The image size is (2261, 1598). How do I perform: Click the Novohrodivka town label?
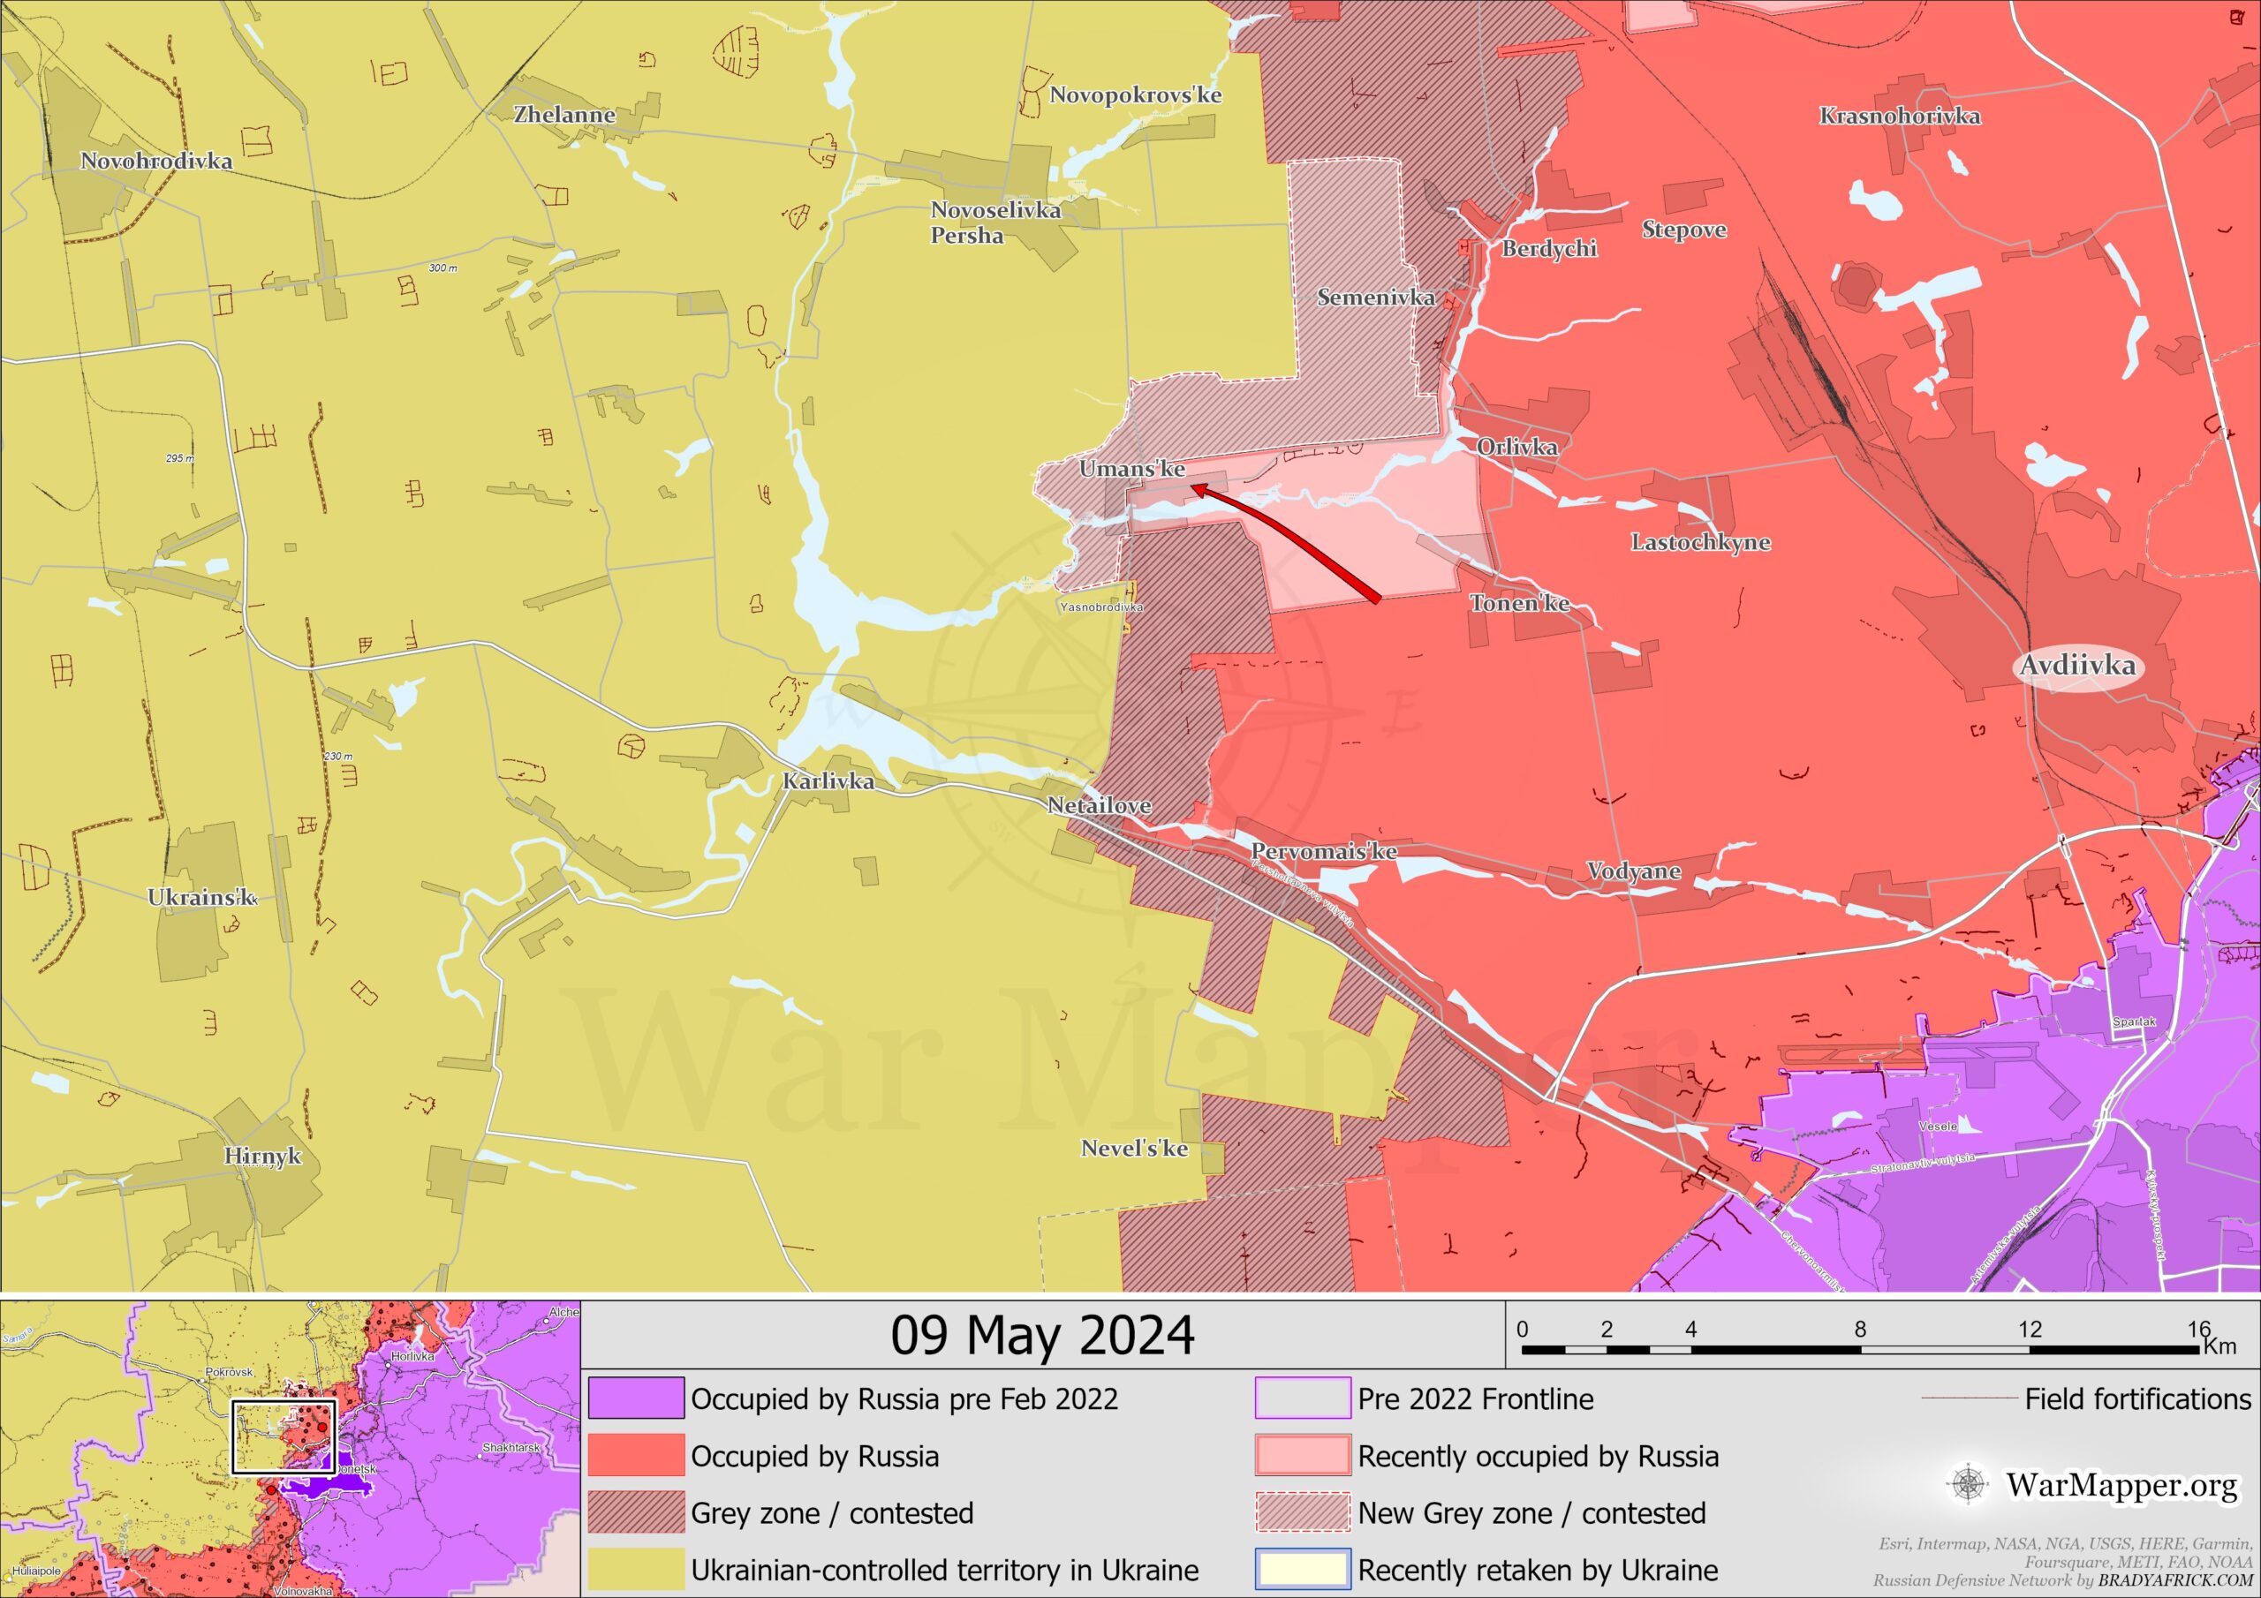155,161
